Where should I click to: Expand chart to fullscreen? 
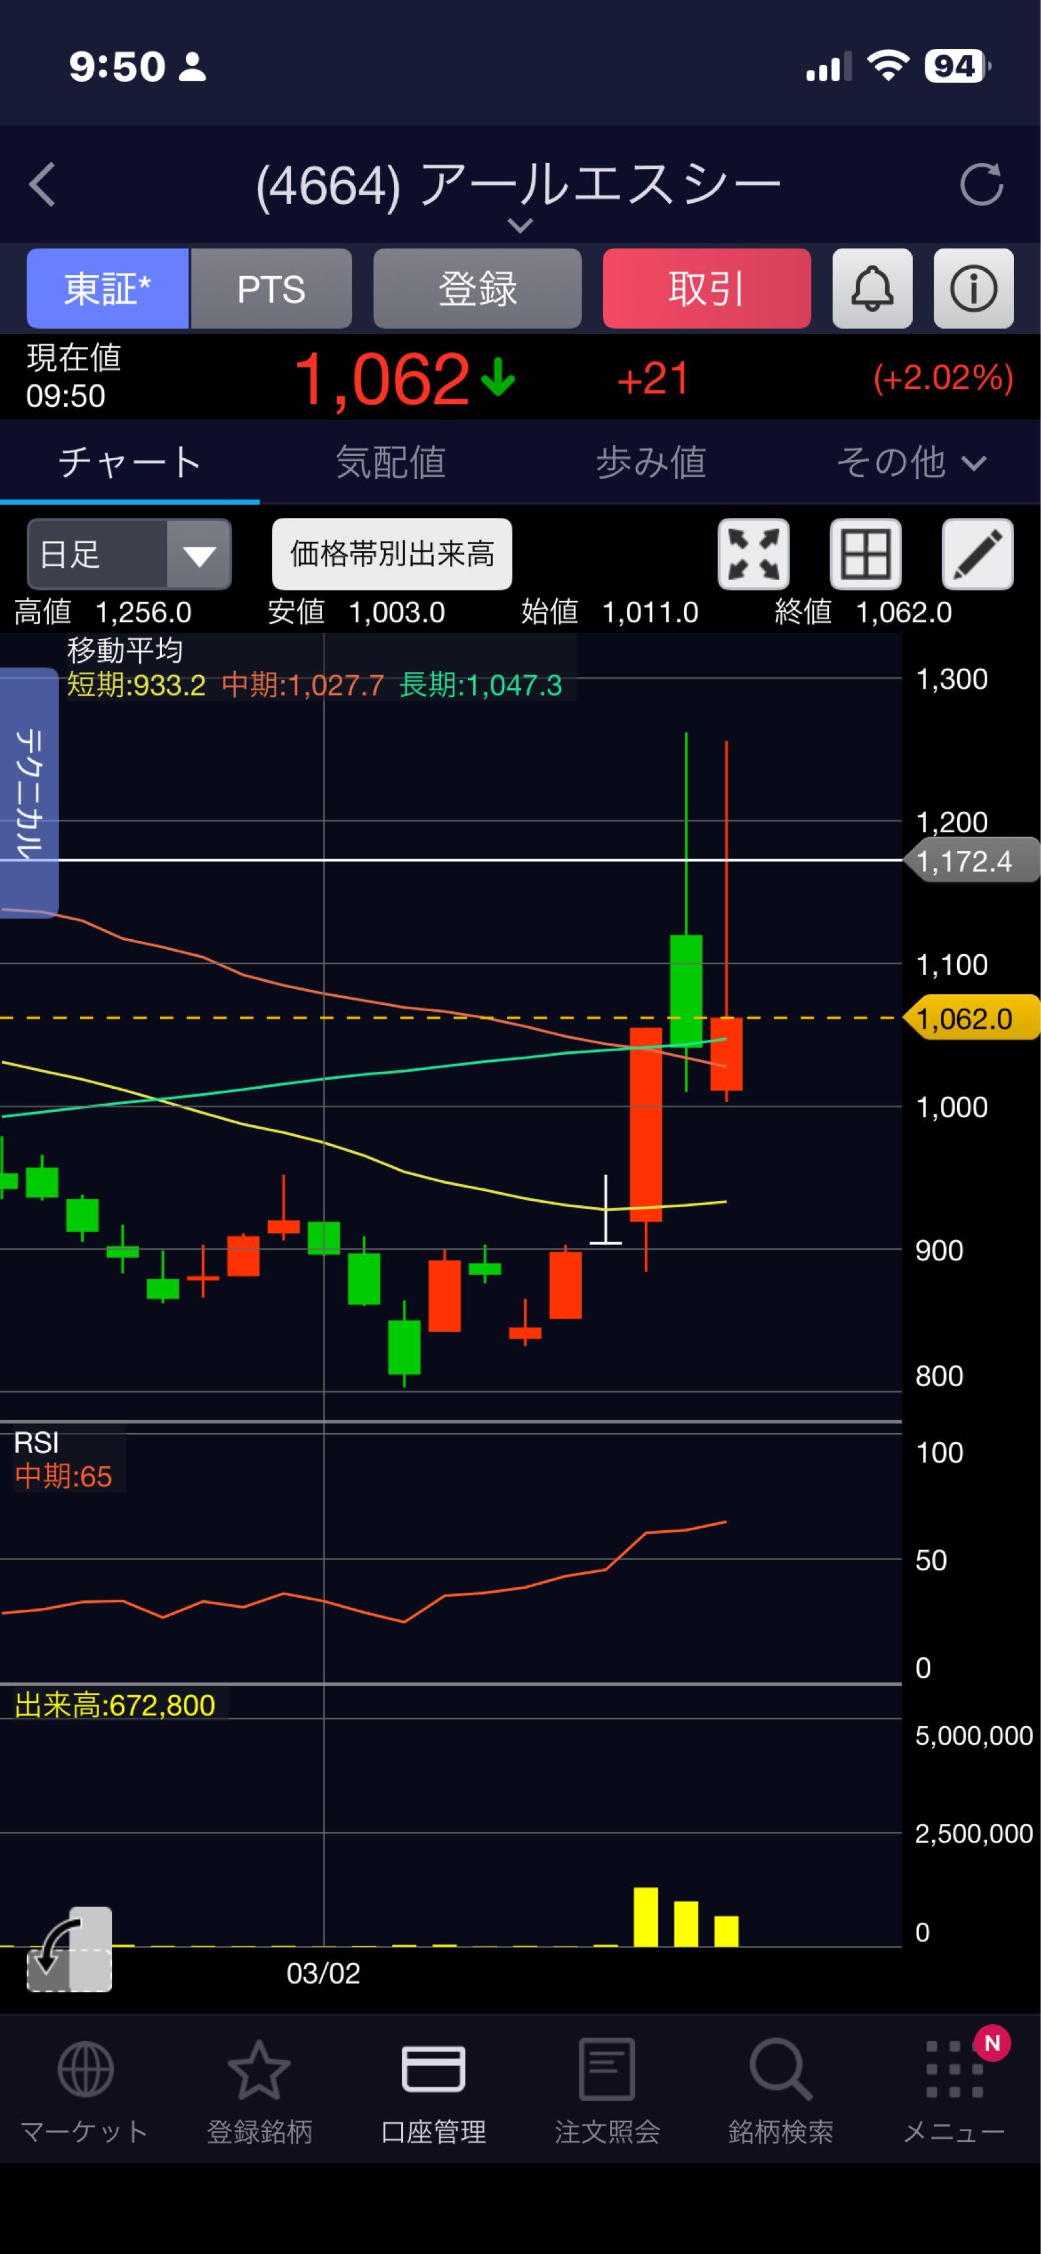pos(753,555)
